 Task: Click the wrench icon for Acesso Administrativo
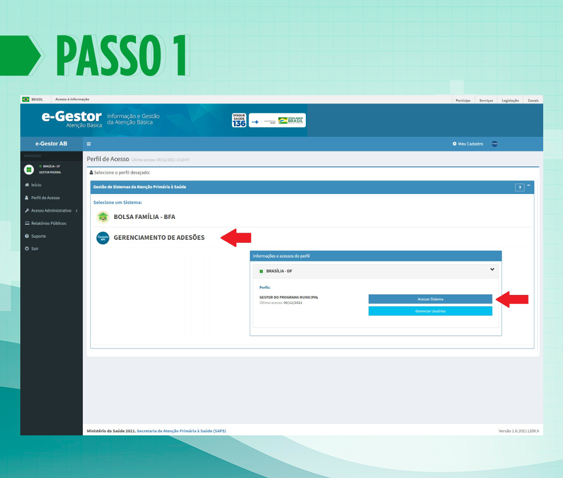27,211
